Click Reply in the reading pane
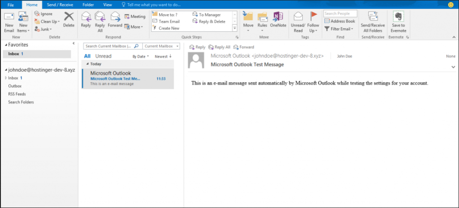Screen dimensions: 459x208 (198, 47)
